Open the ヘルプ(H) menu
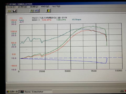 (x=56, y=6)
